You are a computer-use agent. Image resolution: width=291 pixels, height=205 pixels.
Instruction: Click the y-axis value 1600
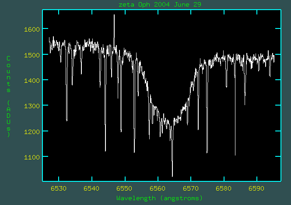(x=32, y=29)
